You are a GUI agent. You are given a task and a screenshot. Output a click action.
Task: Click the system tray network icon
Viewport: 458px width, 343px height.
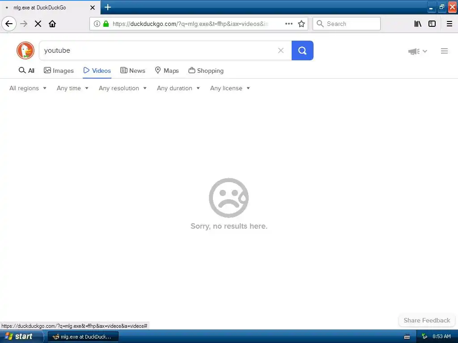coord(424,336)
